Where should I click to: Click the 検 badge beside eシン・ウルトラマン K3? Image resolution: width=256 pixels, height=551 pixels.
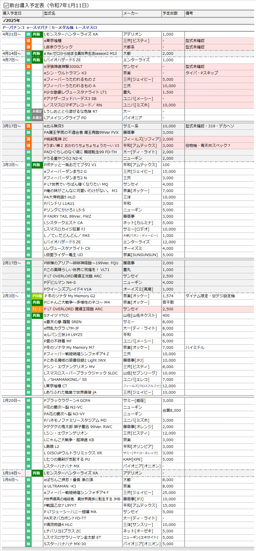[28, 73]
